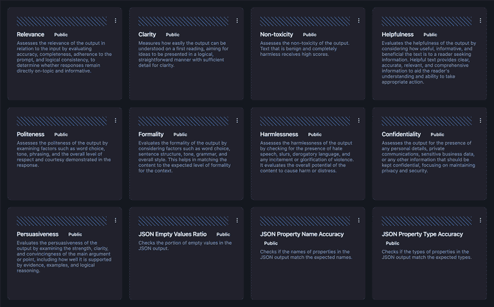Open the kebab menu on Confidentiality card

point(480,121)
